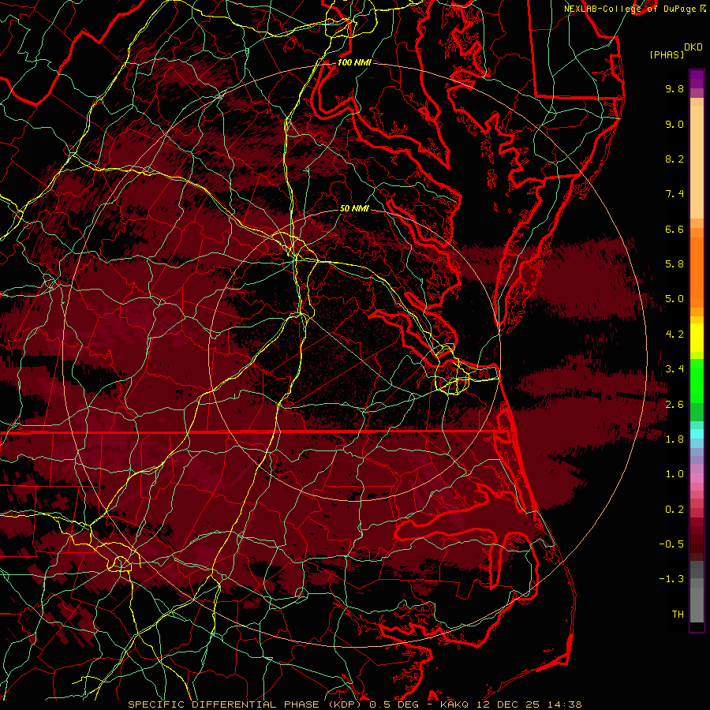Click the 1.0 value on the color scale

point(674,474)
